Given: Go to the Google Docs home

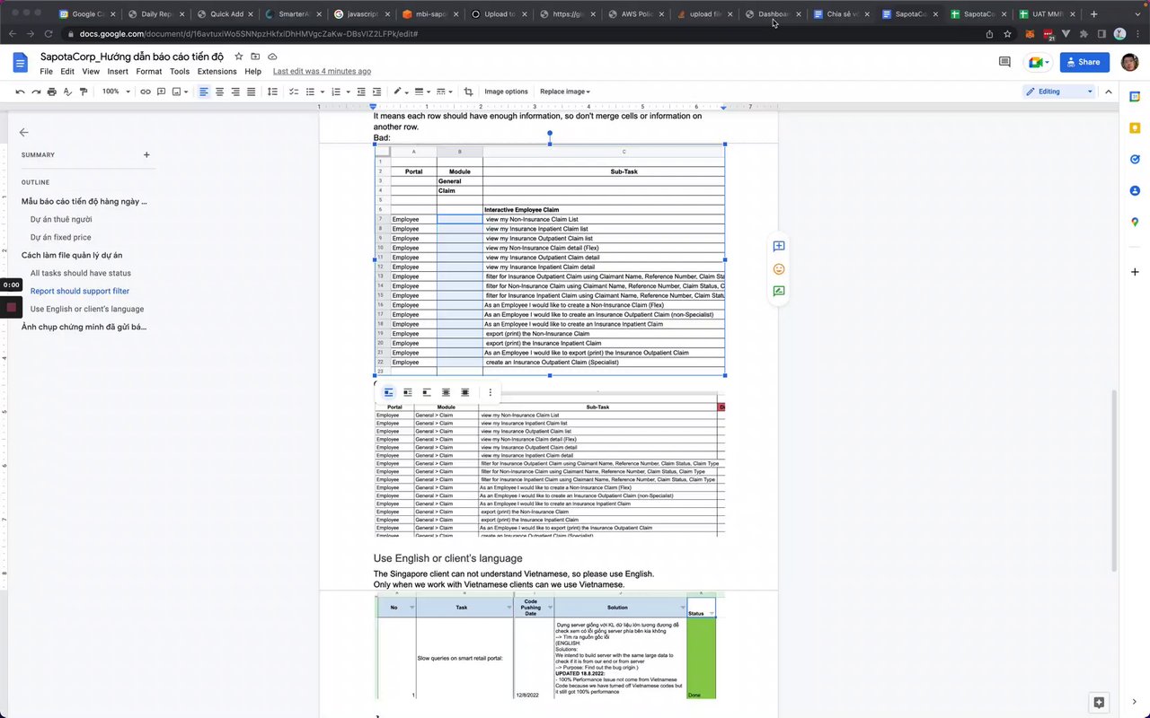Looking at the screenshot, I should click(20, 62).
